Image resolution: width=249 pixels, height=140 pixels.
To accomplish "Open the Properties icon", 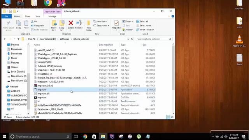I will 116,23.
